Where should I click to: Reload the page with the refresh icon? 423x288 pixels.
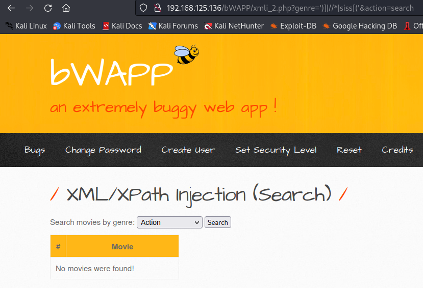pos(48,8)
